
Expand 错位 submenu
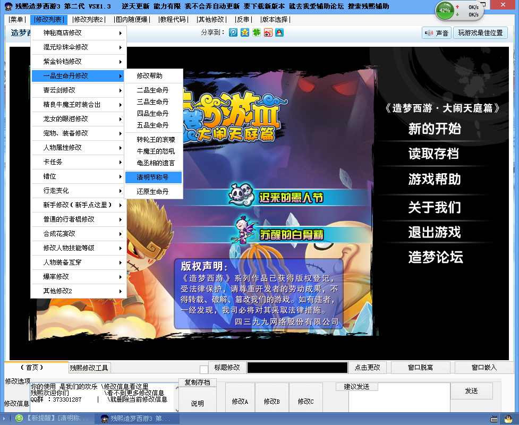(x=79, y=176)
